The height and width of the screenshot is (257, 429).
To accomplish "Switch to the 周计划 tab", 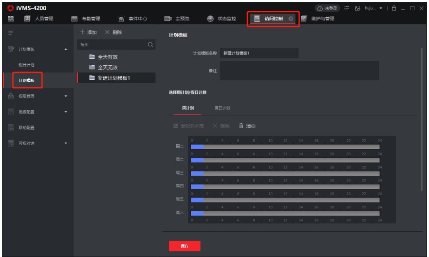I will click(187, 108).
